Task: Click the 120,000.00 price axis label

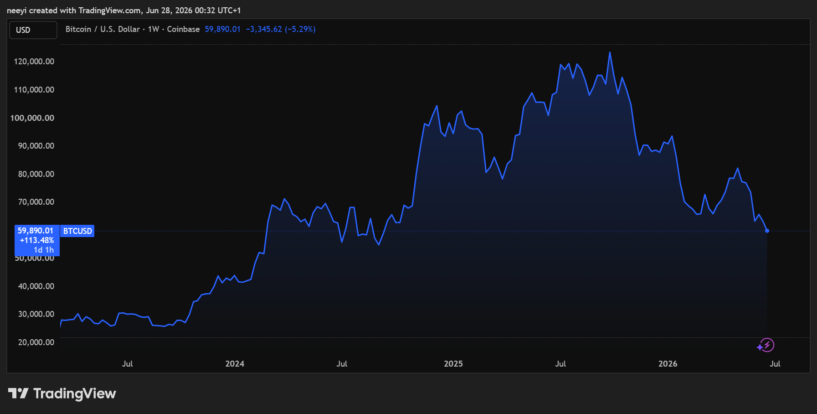Action: click(x=34, y=62)
